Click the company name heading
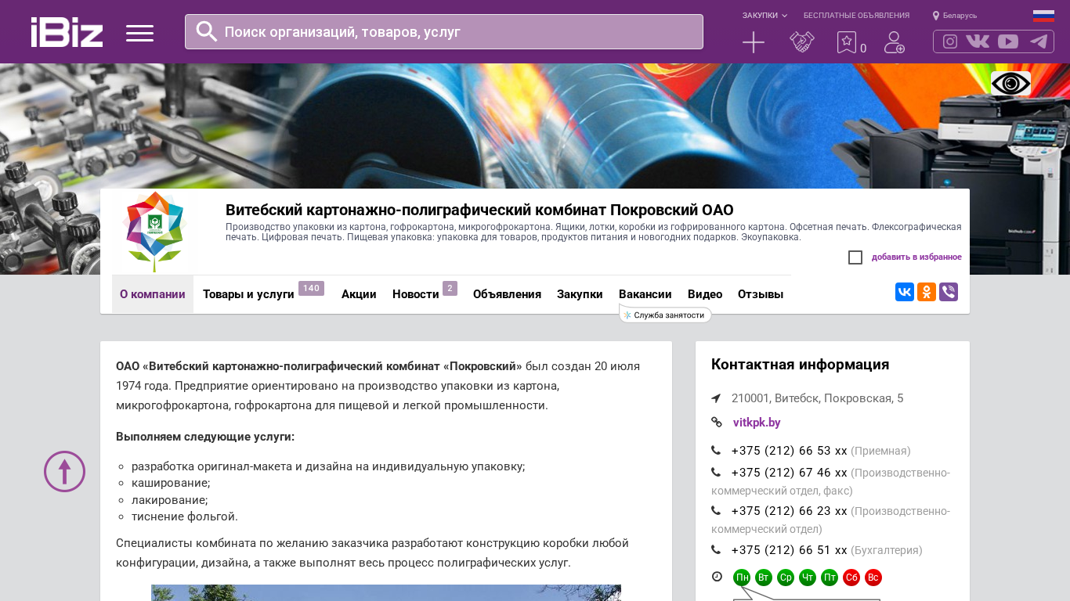 479,210
